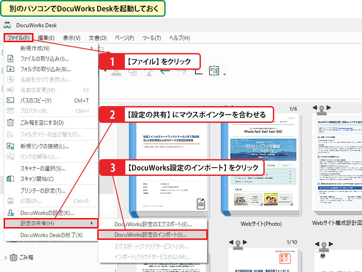Expand the 新規作成(N) submenu
Viewport: 362px width, 272px height.
coord(51,49)
